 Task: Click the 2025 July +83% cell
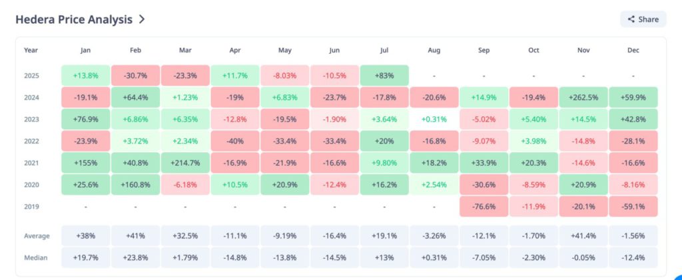click(384, 75)
